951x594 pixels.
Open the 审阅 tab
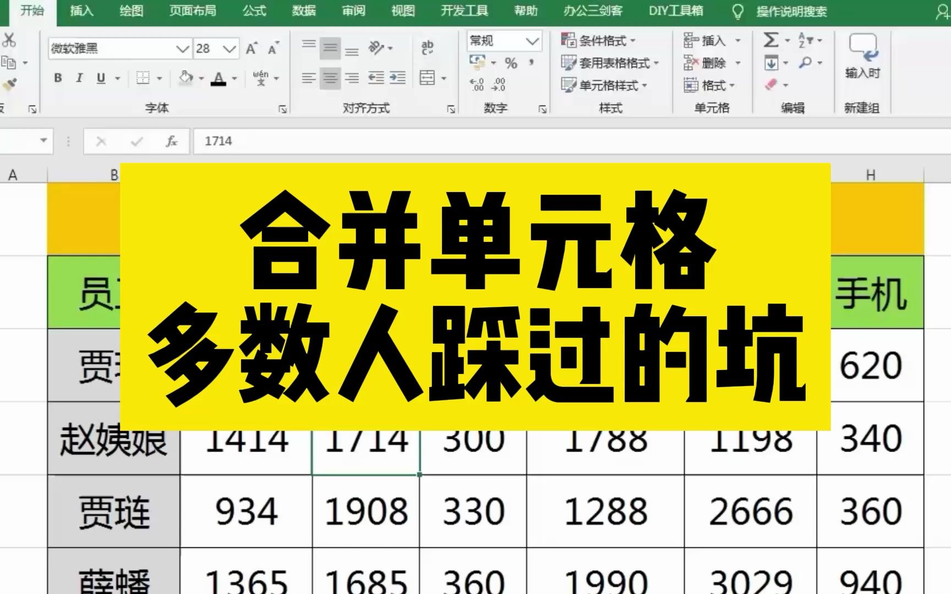pos(353,10)
